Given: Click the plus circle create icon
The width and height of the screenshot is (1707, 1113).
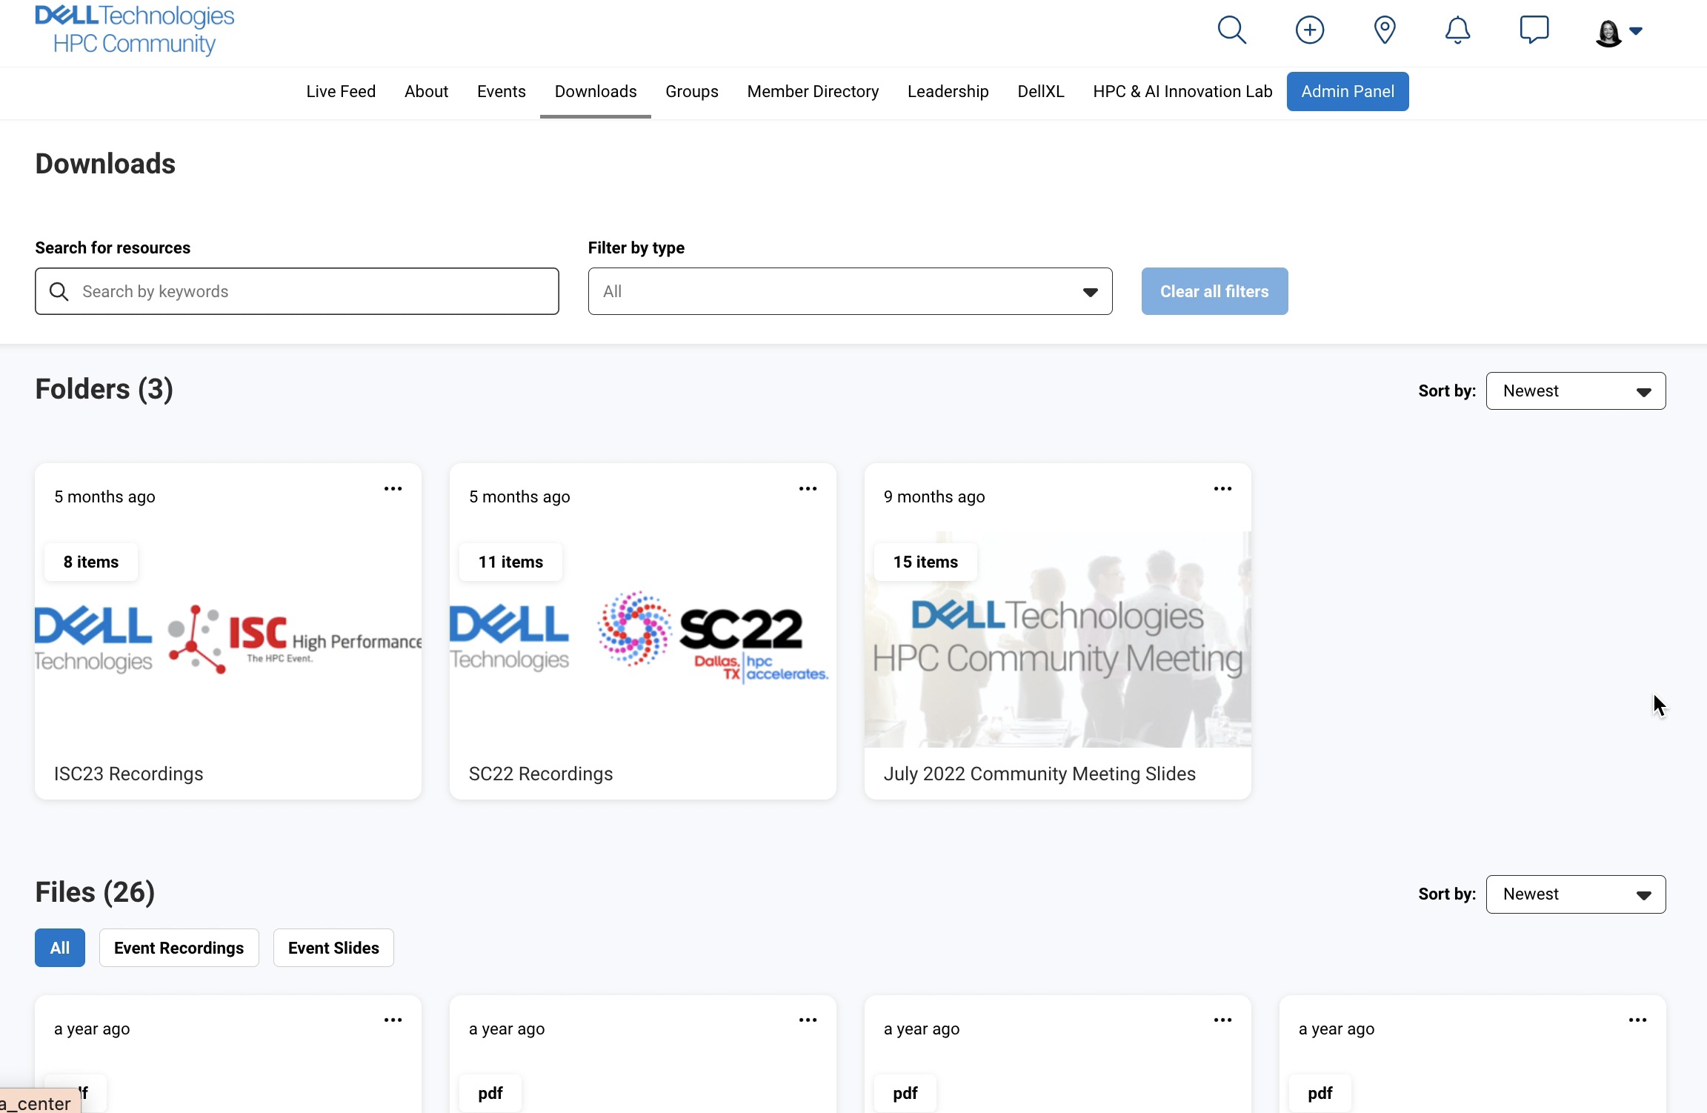Looking at the screenshot, I should [1309, 30].
